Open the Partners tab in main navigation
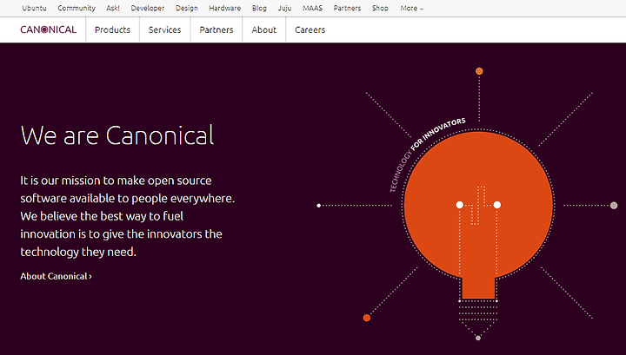Image resolution: width=626 pixels, height=355 pixels. coord(216,30)
